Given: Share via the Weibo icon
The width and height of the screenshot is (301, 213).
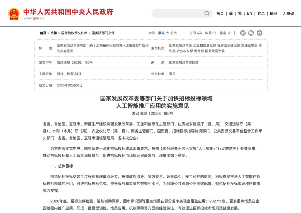Looking at the screenshot, I should click(243, 33).
